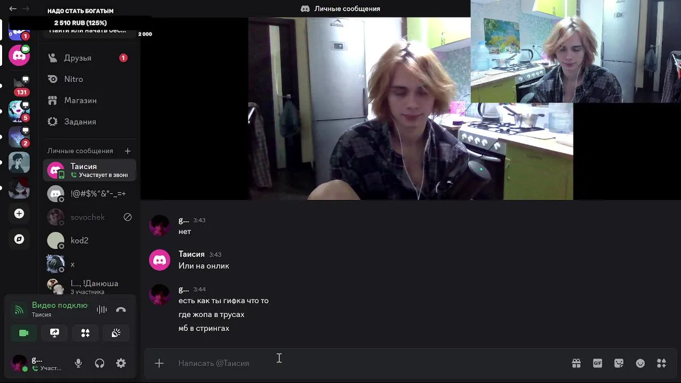Open the sticker picker
This screenshot has height=383, width=681.
(619, 363)
